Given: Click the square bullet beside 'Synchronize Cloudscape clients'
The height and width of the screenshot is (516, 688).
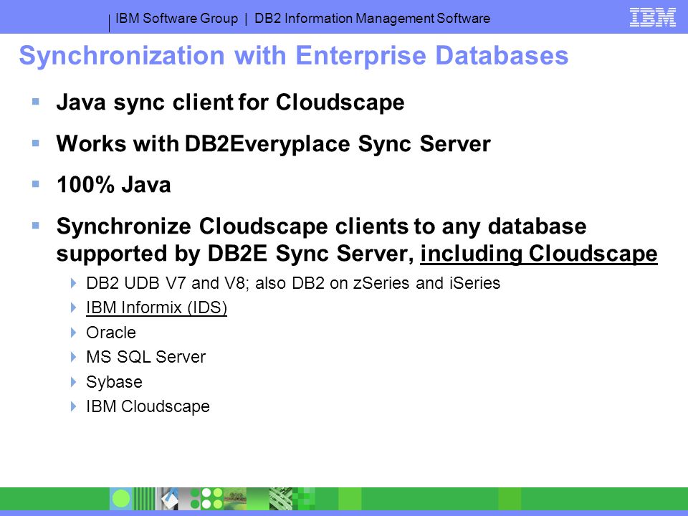Looking at the screenshot, I should pyautogui.click(x=36, y=226).
